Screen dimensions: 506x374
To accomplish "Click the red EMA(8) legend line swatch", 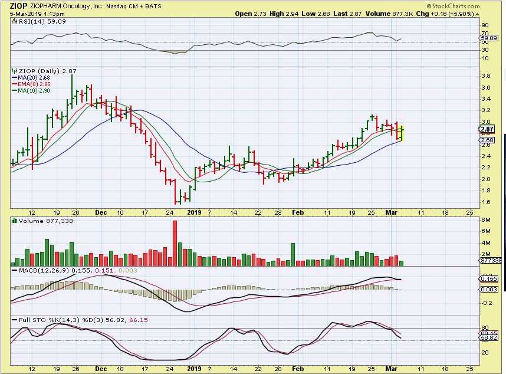I will pyautogui.click(x=14, y=84).
